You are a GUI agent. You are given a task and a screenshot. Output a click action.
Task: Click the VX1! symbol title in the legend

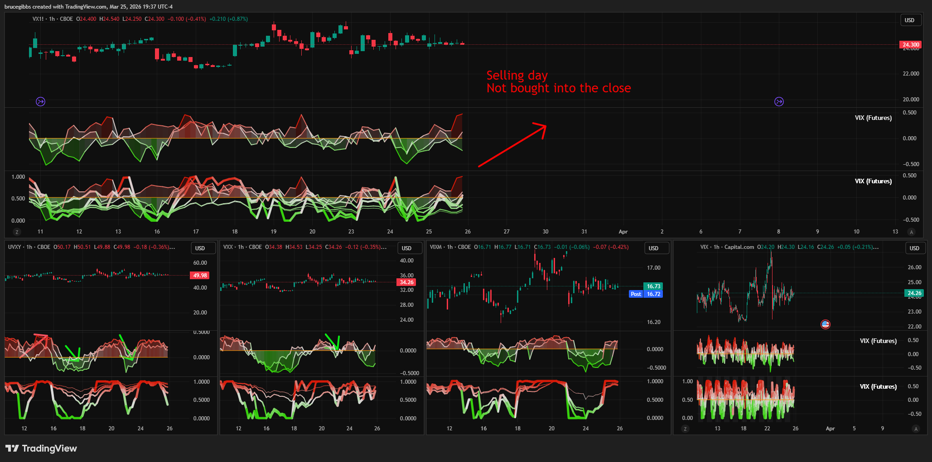(38, 19)
